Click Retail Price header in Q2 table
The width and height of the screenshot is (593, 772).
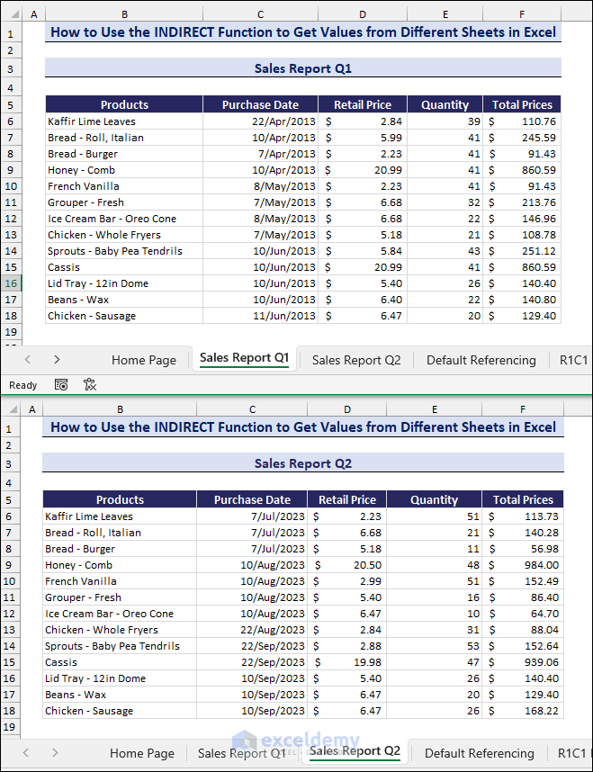[x=347, y=499]
